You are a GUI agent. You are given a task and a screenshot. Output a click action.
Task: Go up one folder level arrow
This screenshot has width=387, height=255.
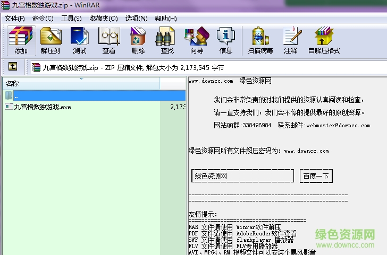coord(13,66)
